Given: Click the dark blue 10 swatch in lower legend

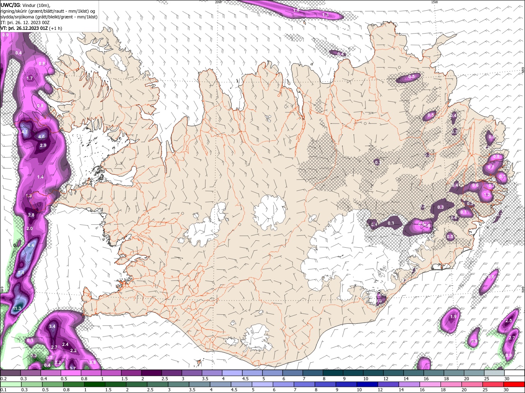Looking at the screenshot, I should click(366, 384).
